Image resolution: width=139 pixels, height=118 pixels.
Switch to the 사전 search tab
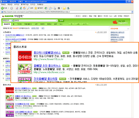tap(36, 24)
